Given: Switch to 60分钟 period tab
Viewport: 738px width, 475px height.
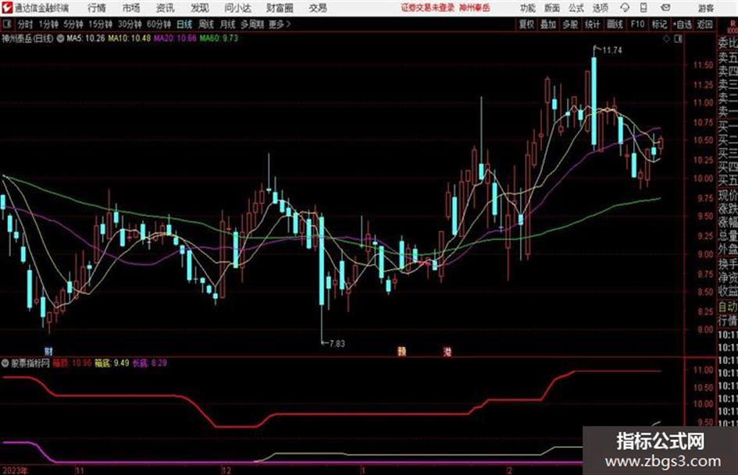Looking at the screenshot, I should coord(159,24).
